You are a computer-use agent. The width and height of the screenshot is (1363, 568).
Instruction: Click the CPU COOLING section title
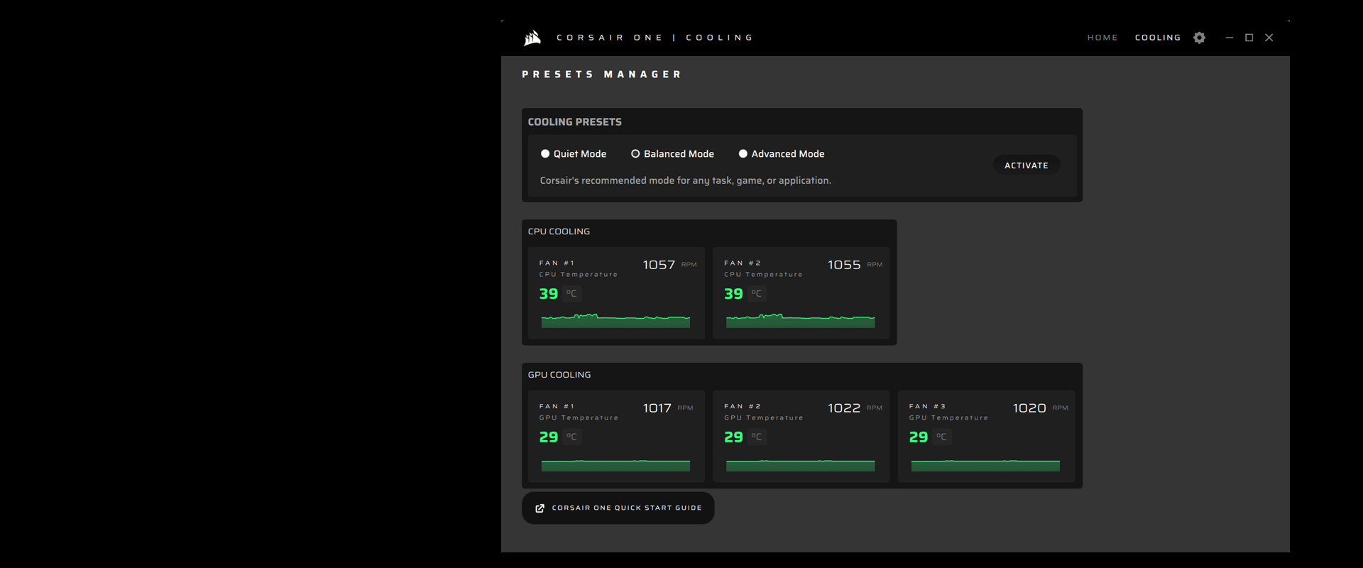click(559, 231)
